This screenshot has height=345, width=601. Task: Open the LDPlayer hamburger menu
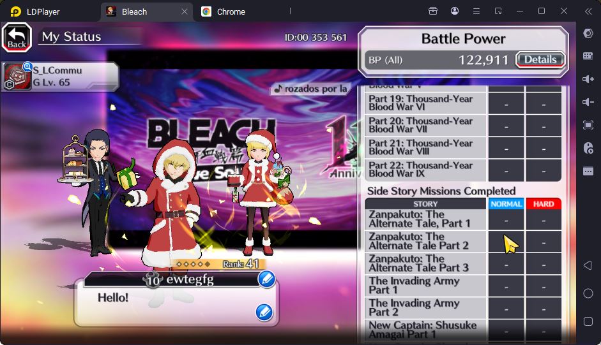[x=476, y=11]
